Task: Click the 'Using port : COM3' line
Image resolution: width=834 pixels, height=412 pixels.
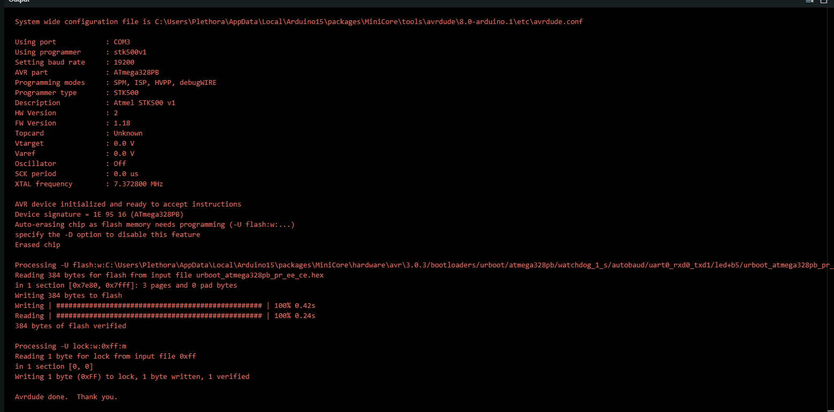Action: click(x=72, y=42)
